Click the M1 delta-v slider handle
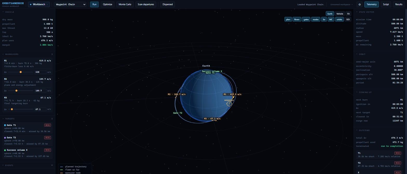Image resolution: width=407 pixels, height=174 pixels. point(21,72)
